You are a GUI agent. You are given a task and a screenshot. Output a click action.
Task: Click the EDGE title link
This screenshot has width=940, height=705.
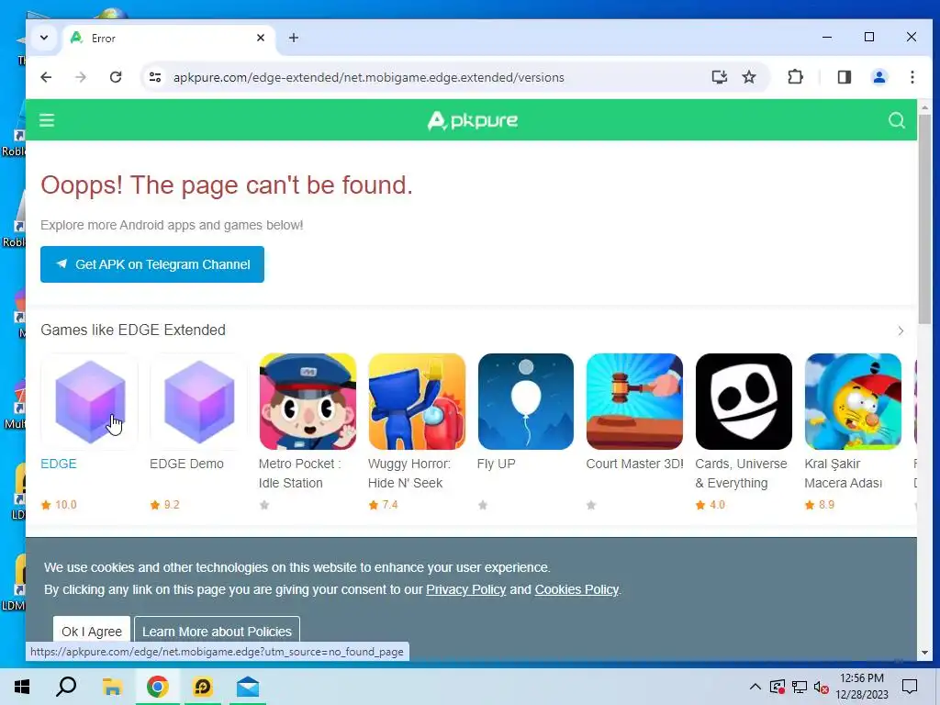point(59,464)
